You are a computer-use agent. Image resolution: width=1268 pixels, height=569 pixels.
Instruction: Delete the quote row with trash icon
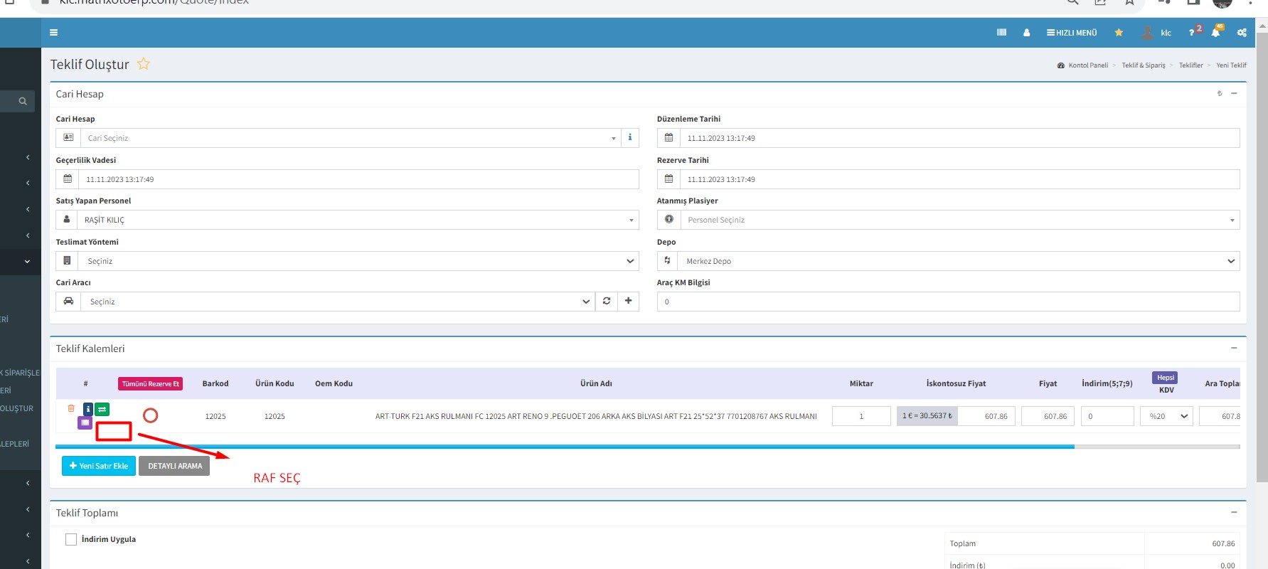tap(71, 408)
